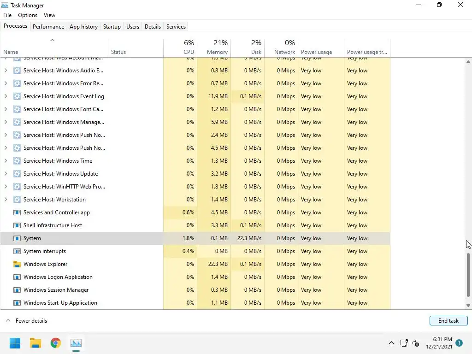
Task: Open Google Chrome from the taskbar
Action: (56, 343)
